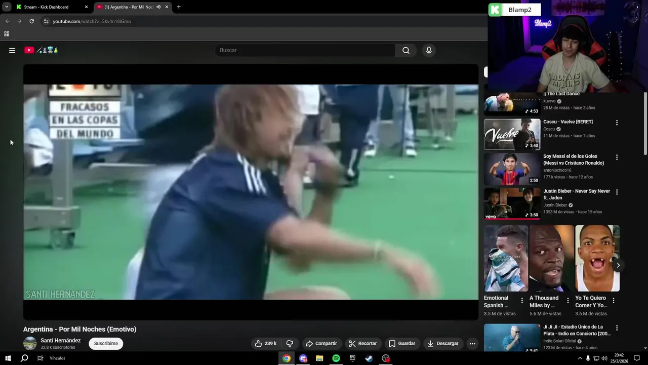This screenshot has height=365, width=648.
Task: Open Steam from the taskbar
Action: click(369, 358)
